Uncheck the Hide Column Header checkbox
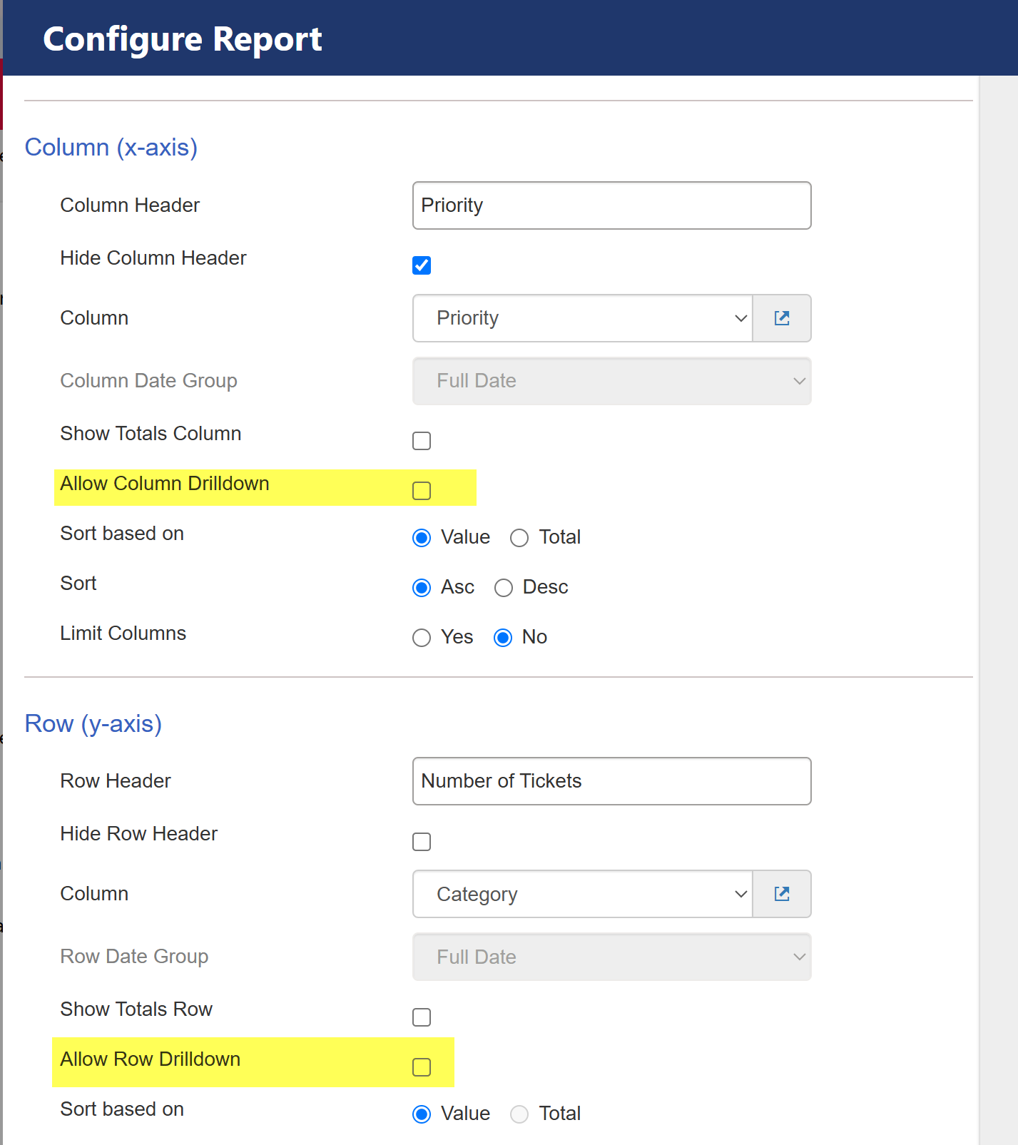This screenshot has width=1018, height=1145. [x=422, y=265]
